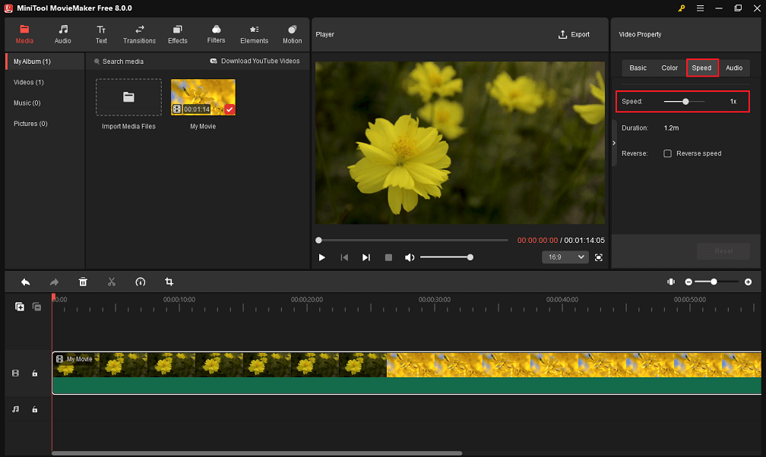The image size is (766, 457).
Task: Click the remove track icon
Action: pyautogui.click(x=37, y=307)
